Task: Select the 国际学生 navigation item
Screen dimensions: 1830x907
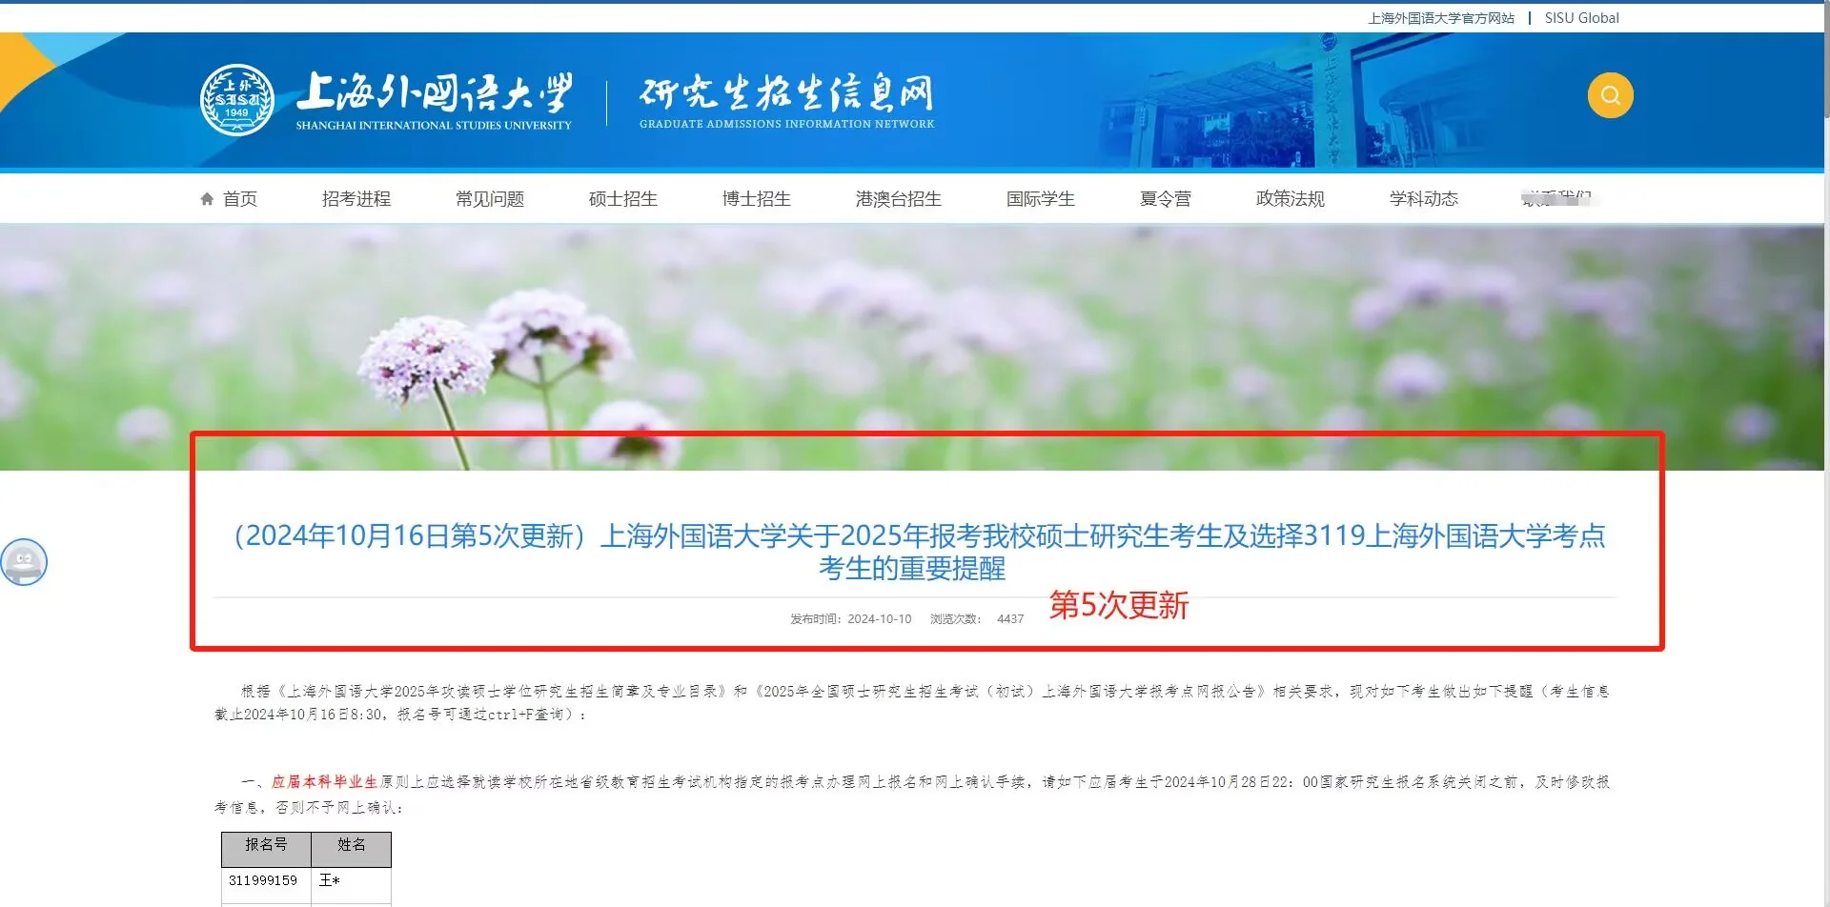Action: [1040, 198]
